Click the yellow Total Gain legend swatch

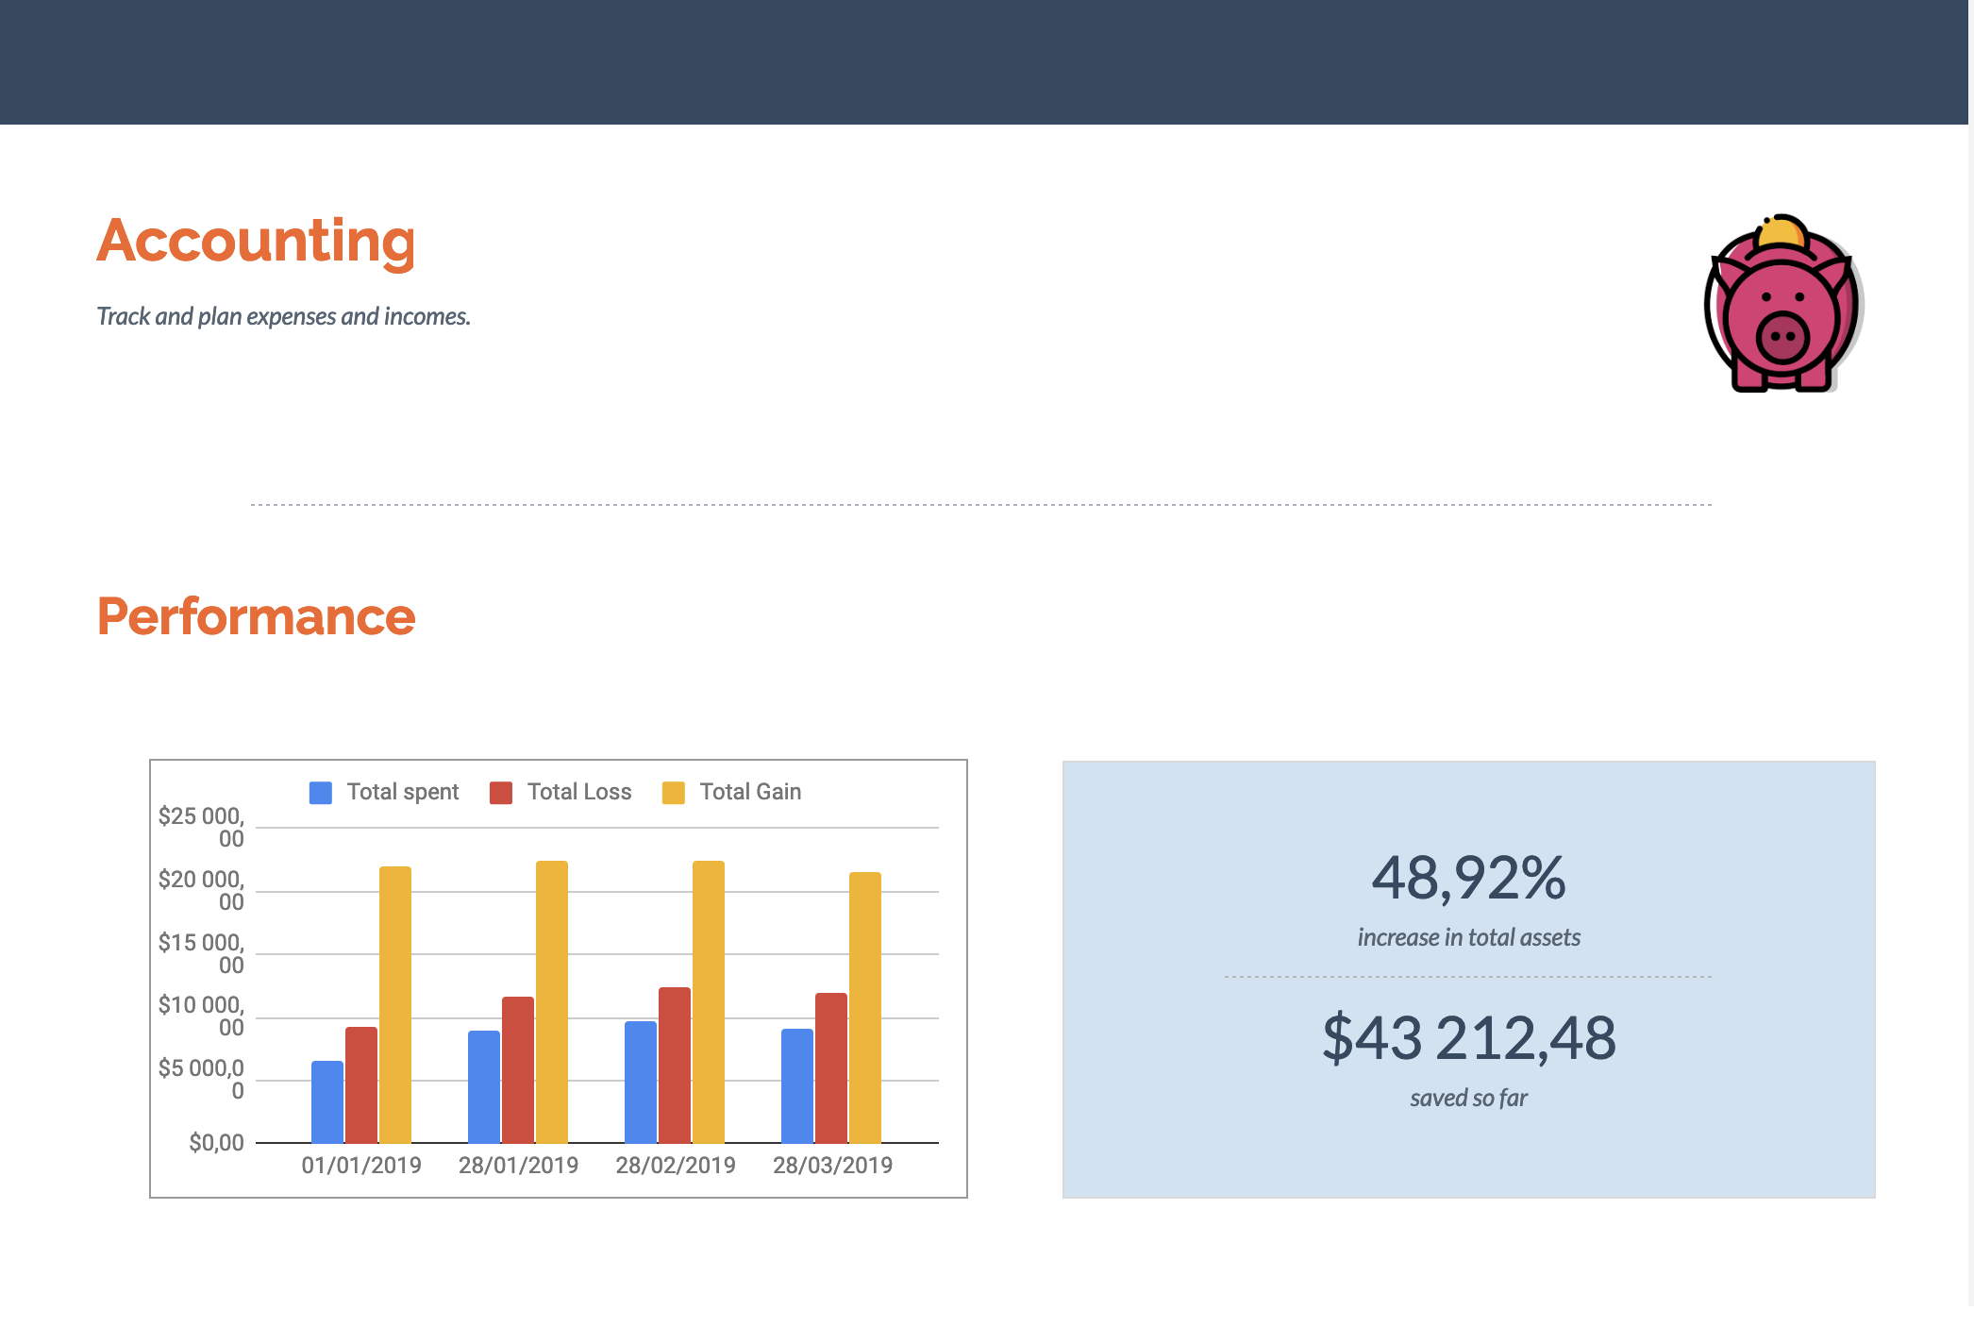[674, 793]
